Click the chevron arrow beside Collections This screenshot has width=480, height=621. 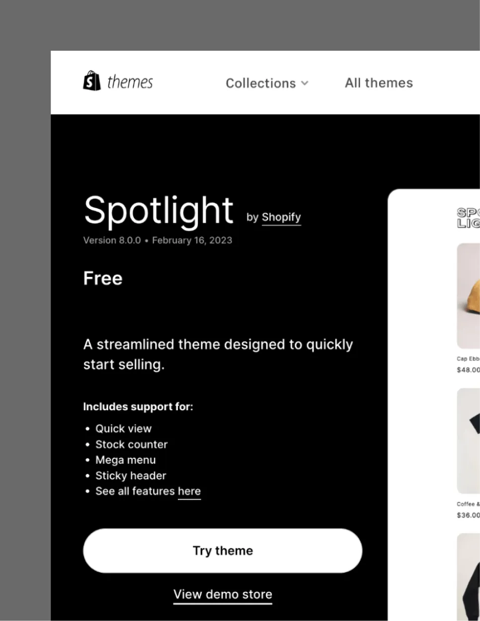305,84
